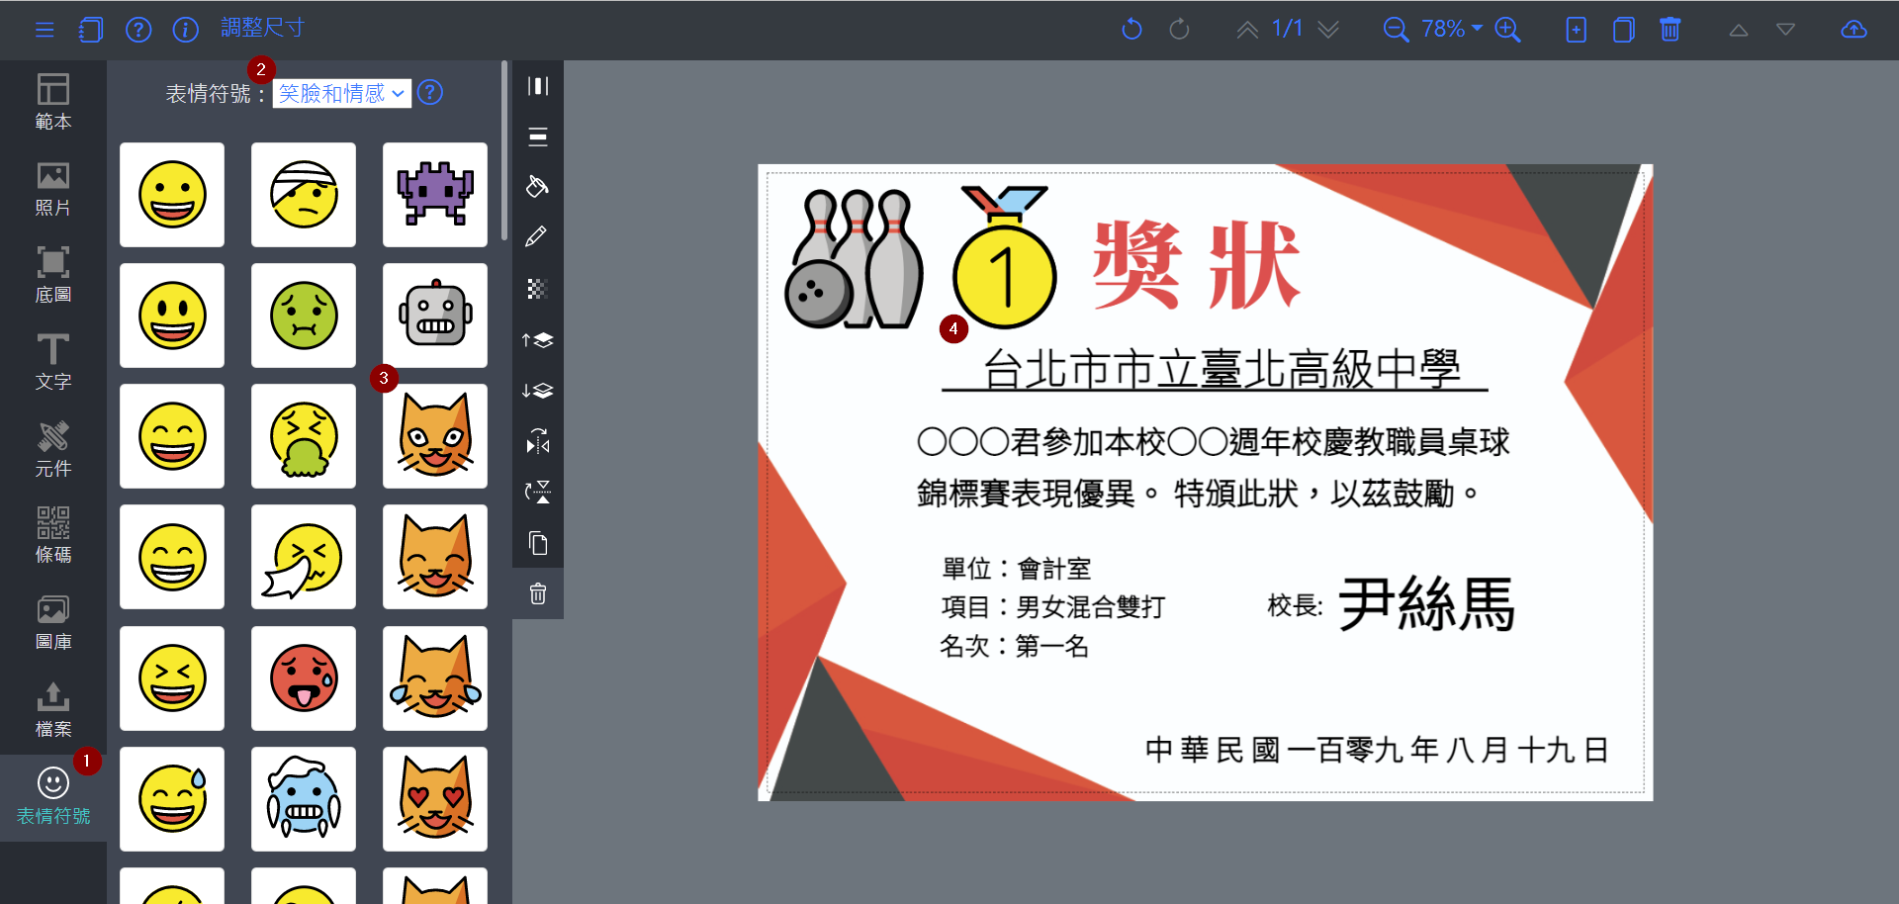Screen dimensions: 1899x904
Task: Select the paint bucket fill tool
Action: [538, 186]
